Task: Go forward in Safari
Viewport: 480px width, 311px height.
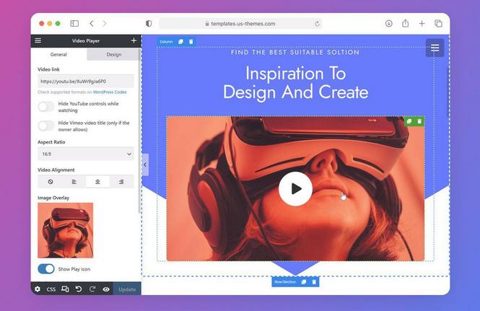Action: click(105, 23)
